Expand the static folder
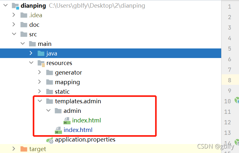Image resolution: width=239 pixels, height=153 pixels. pyautogui.click(x=39, y=91)
